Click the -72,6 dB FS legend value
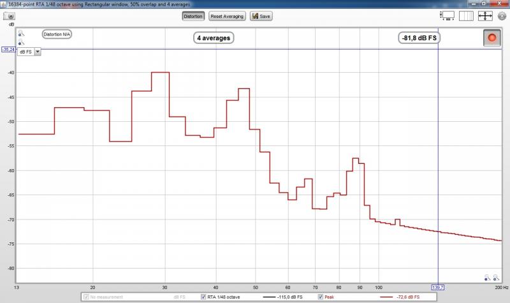 [408, 297]
